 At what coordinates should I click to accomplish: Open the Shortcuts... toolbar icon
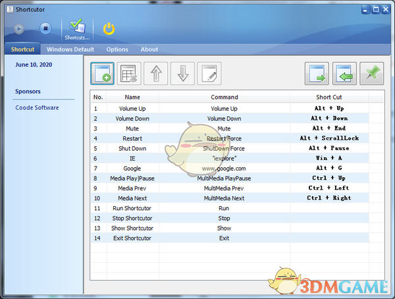pyautogui.click(x=77, y=29)
